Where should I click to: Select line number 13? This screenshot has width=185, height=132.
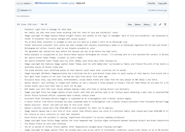click(x=20, y=67)
